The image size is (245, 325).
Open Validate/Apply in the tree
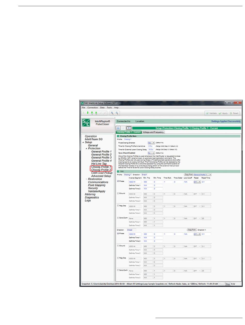coord(97,191)
